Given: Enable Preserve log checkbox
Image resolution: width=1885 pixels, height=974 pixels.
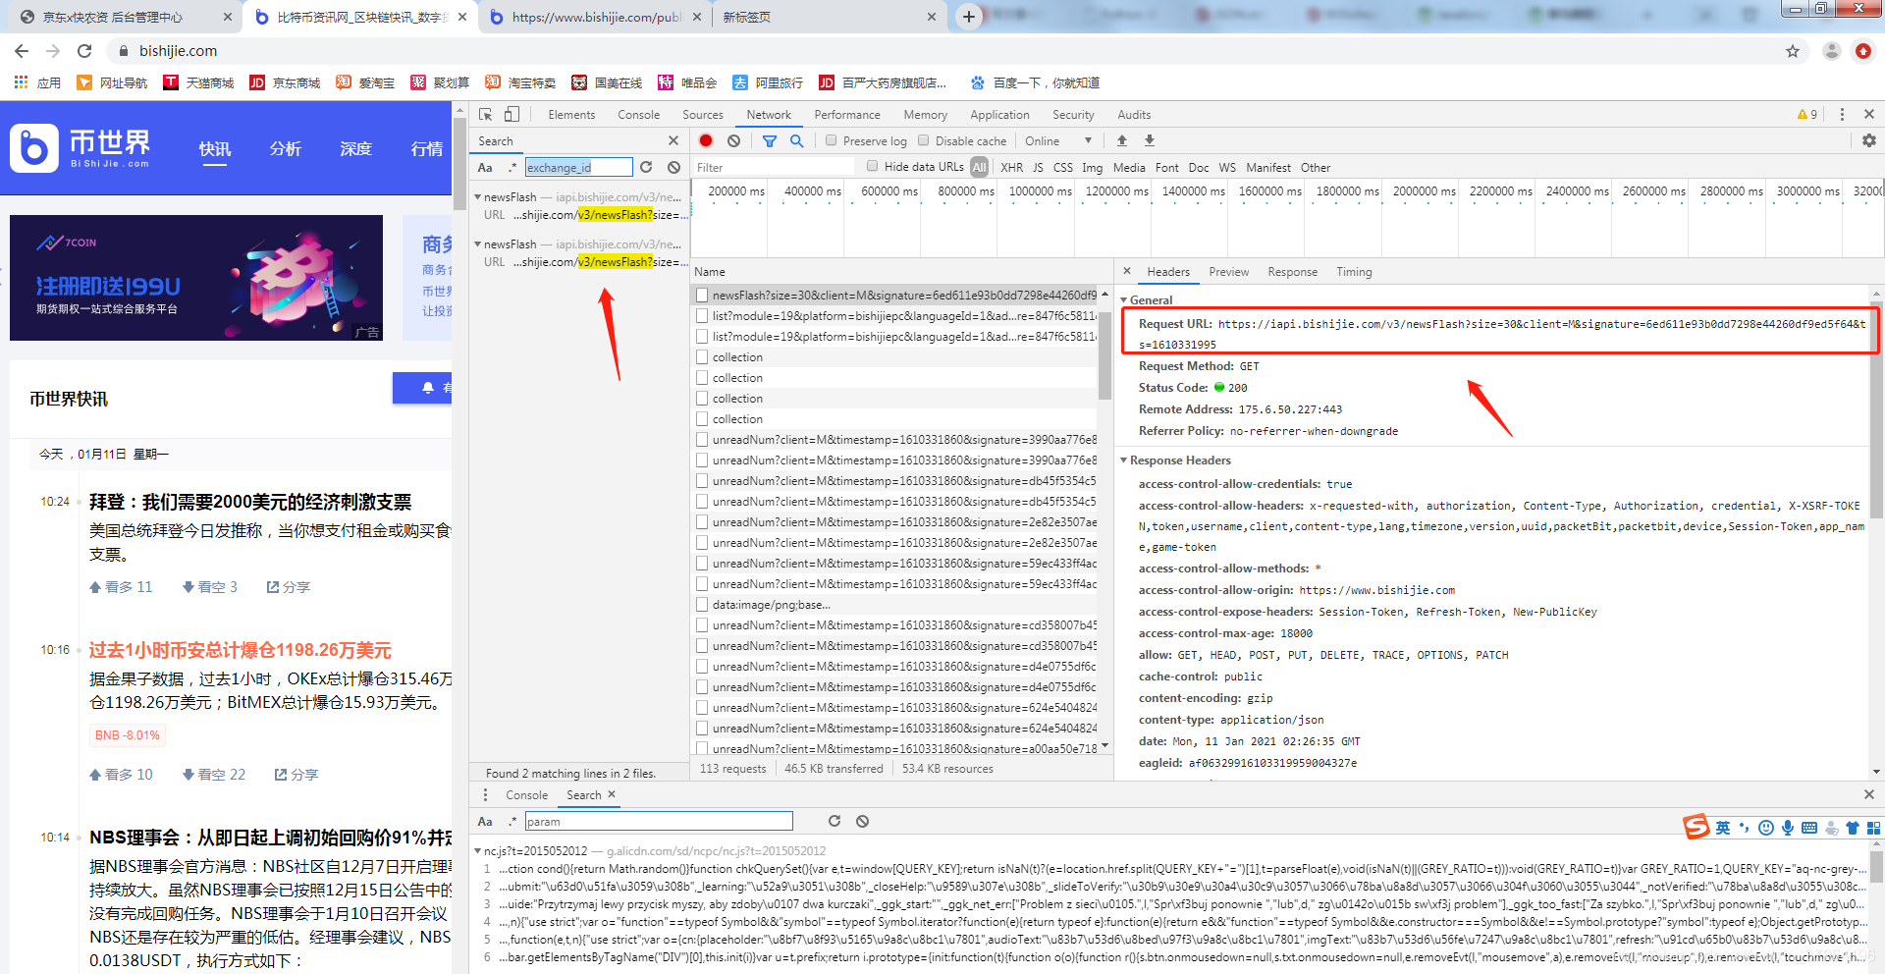Looking at the screenshot, I should coord(832,140).
